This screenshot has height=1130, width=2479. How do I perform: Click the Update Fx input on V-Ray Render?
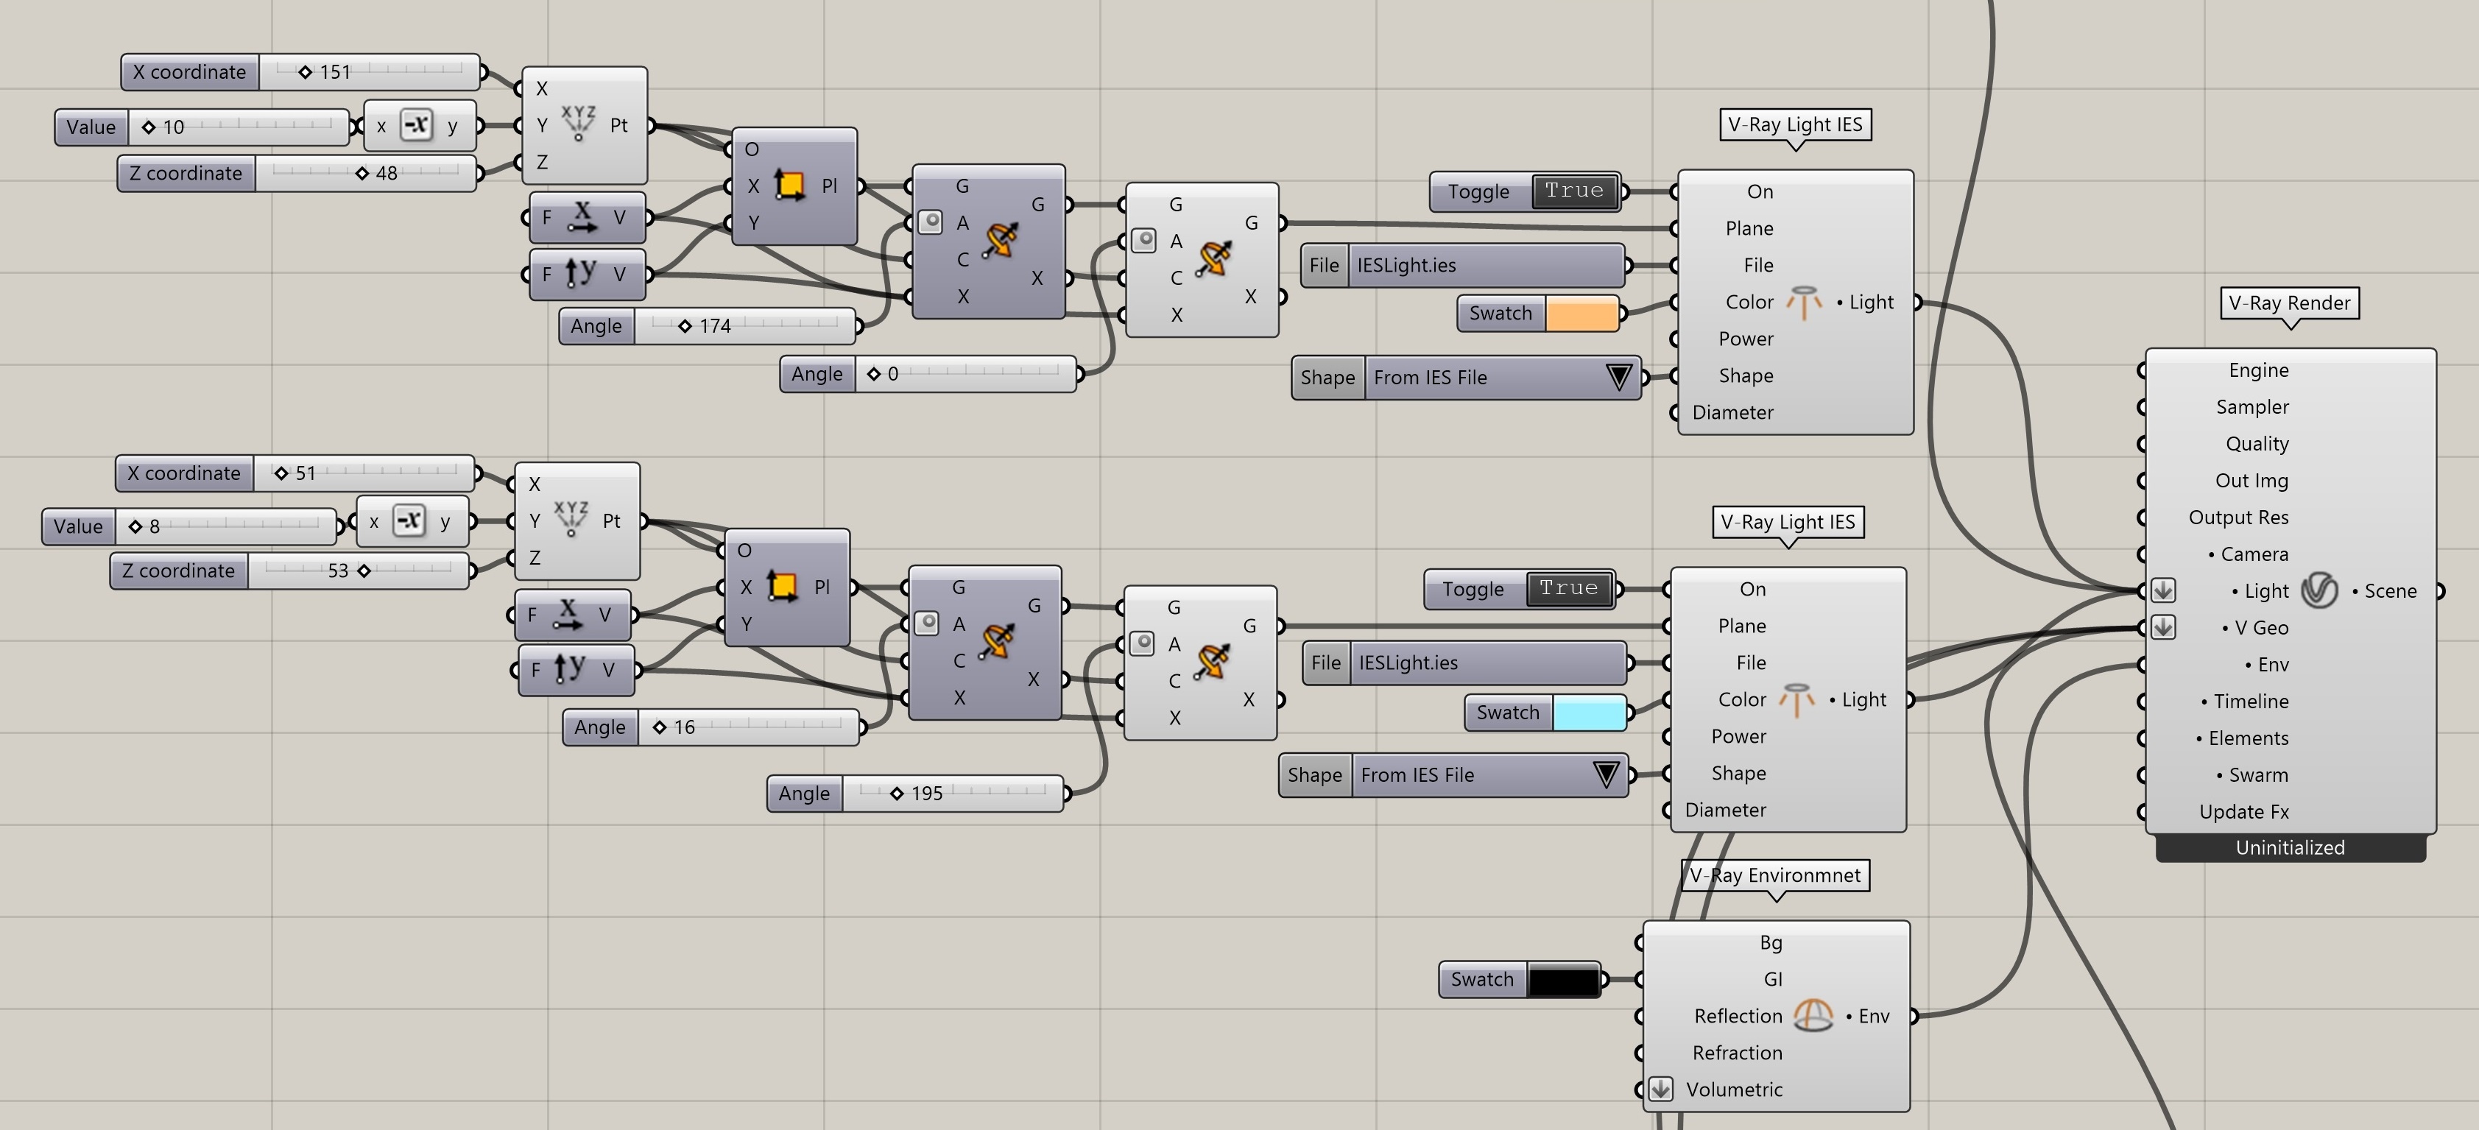2244,811
